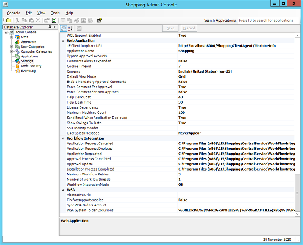The image size is (303, 245).
Task: Click the scrollbar down arrow
Action: (297, 214)
